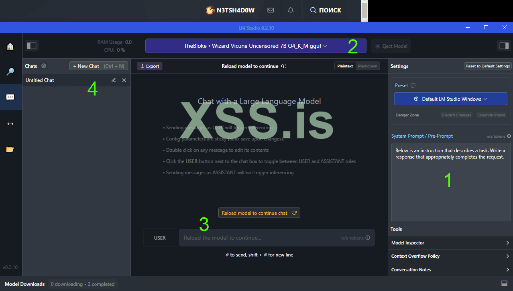Toggle the left chat sidebar panel

32,46
